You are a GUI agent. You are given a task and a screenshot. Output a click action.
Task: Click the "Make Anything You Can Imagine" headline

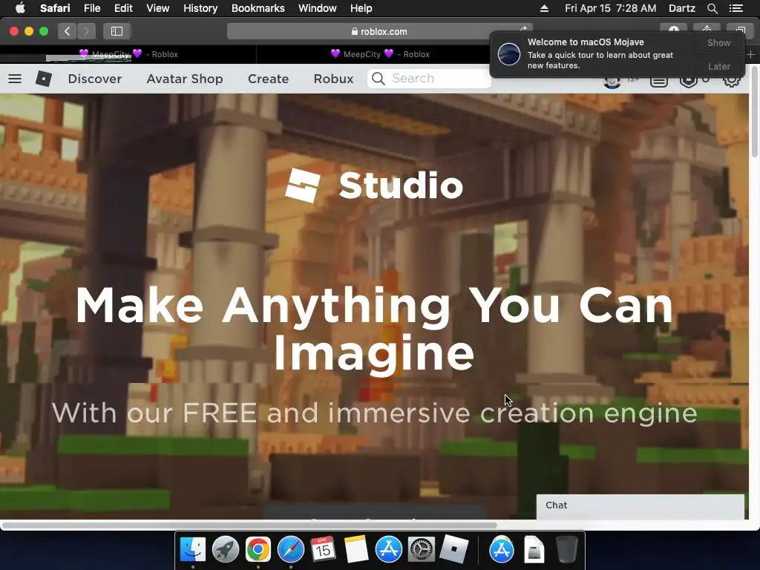click(374, 329)
